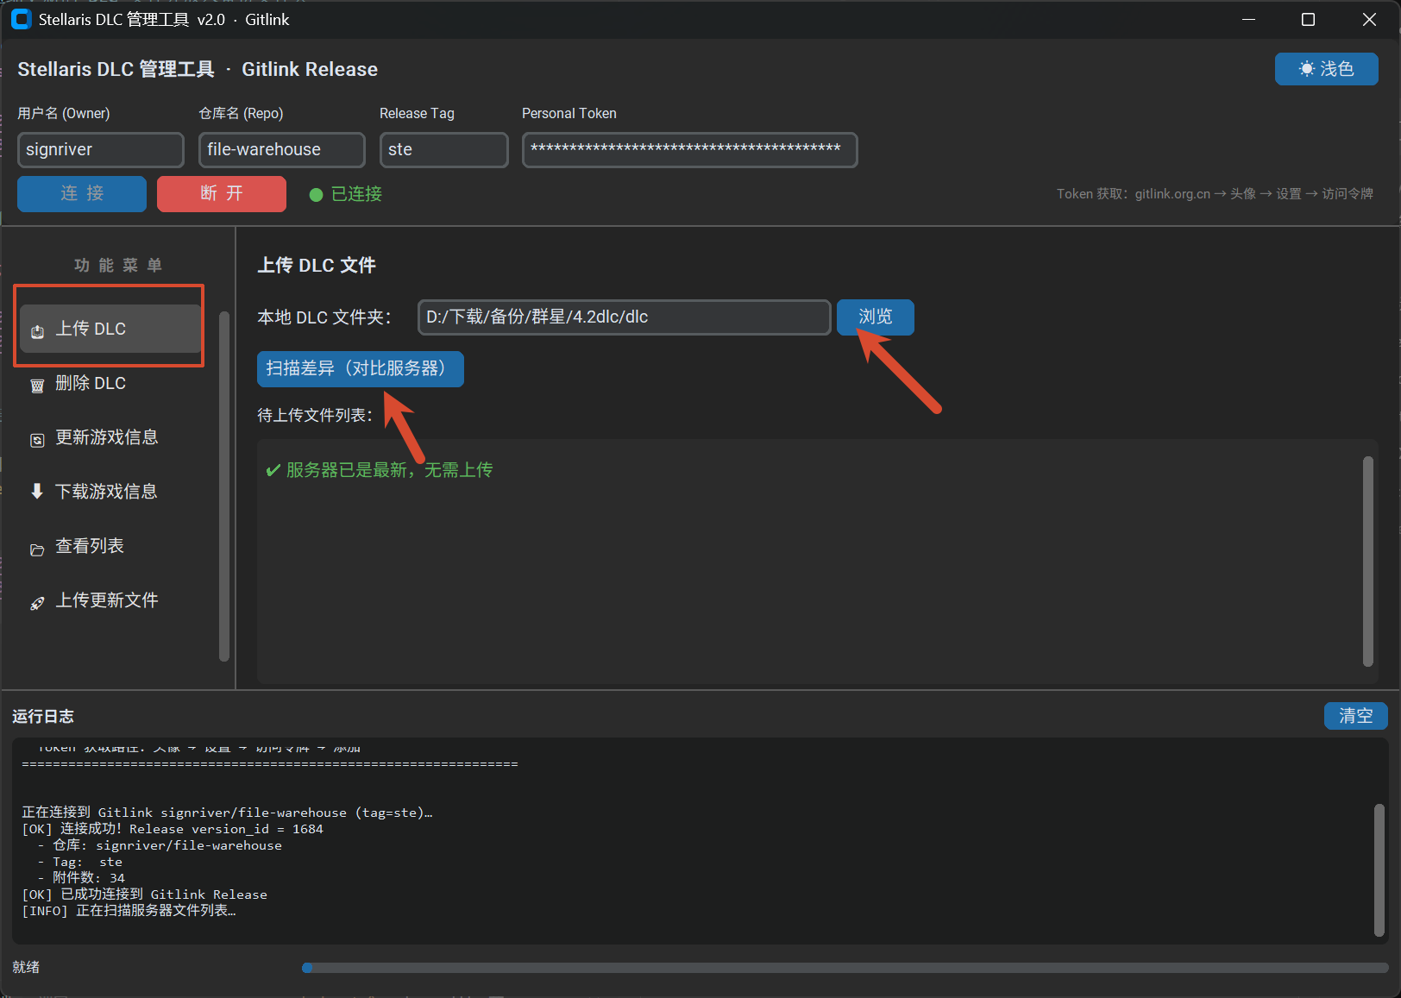The image size is (1401, 998).
Task: Click the 上传 DLC 文件 heading
Action: pyautogui.click(x=317, y=265)
